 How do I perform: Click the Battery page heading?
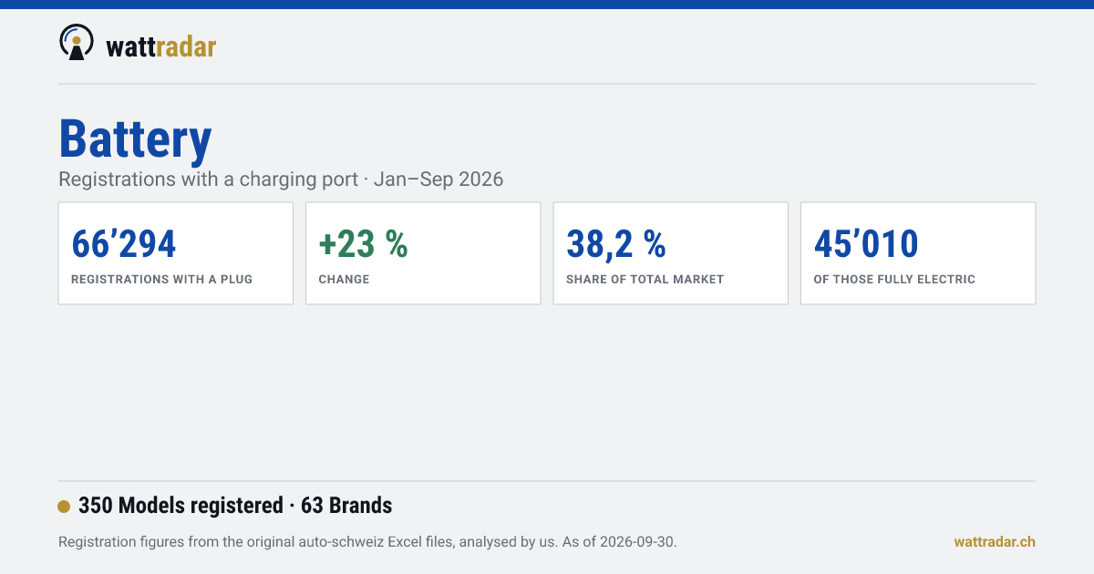pyautogui.click(x=135, y=139)
